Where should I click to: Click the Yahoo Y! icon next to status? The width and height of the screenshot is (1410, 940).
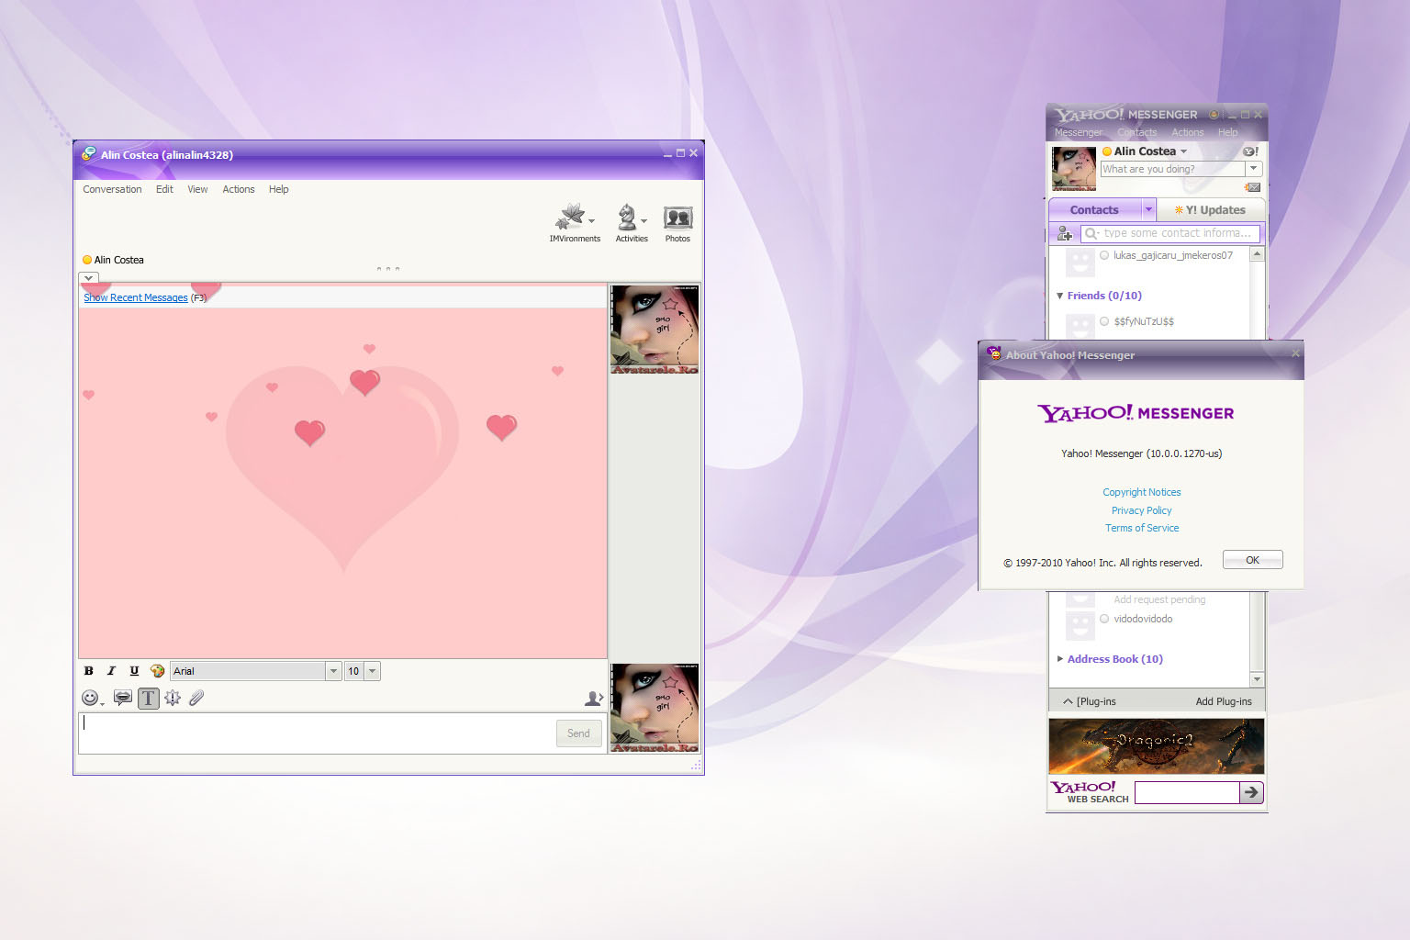click(1250, 151)
